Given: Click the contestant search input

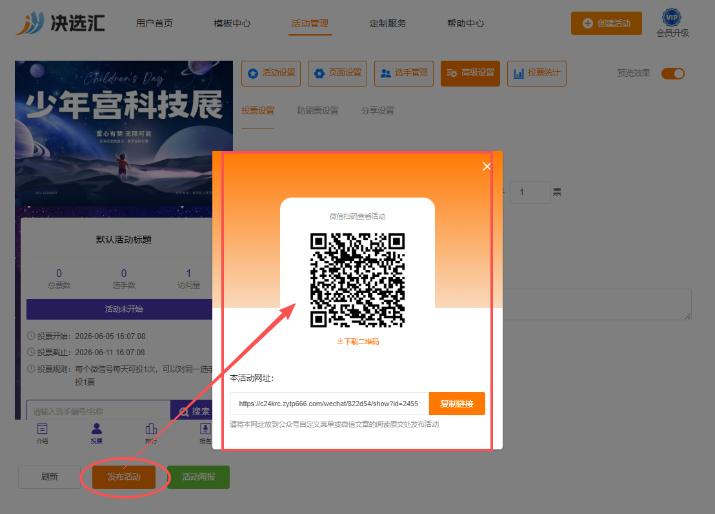Looking at the screenshot, I should pos(99,411).
